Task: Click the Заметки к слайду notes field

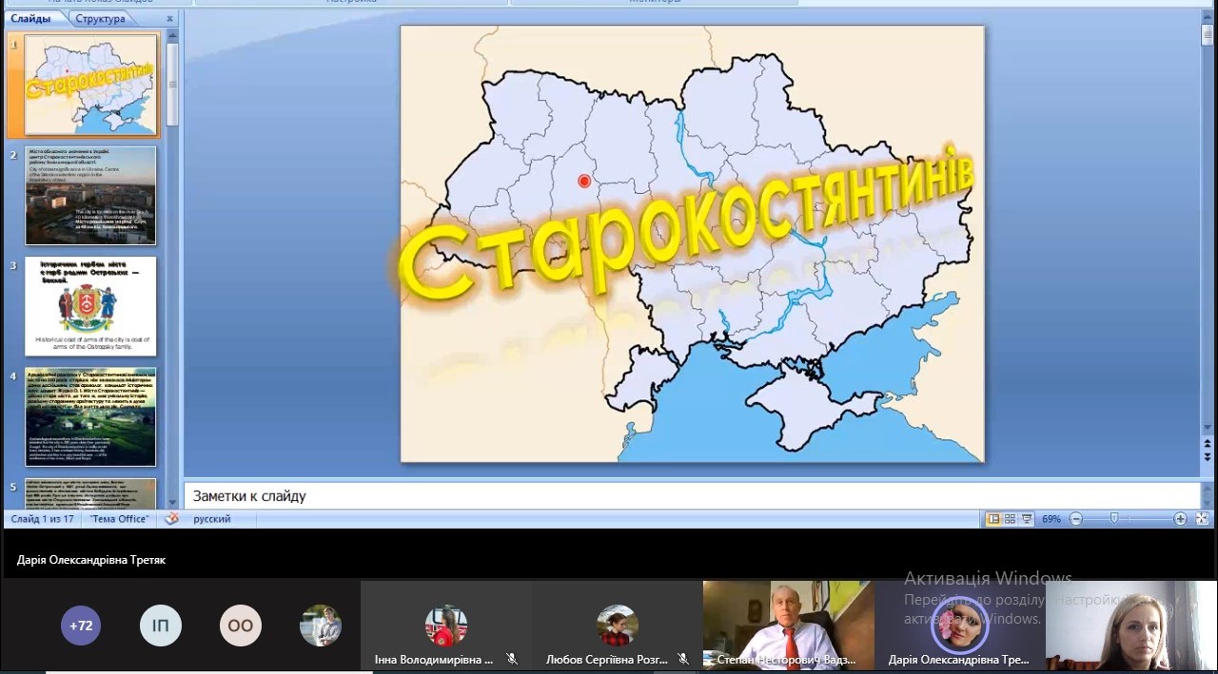Action: tap(691, 496)
